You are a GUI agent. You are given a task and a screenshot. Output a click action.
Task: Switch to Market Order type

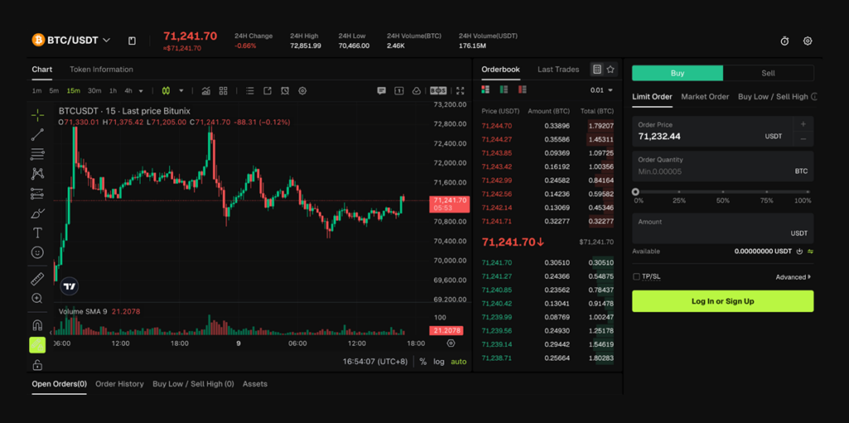tap(705, 96)
